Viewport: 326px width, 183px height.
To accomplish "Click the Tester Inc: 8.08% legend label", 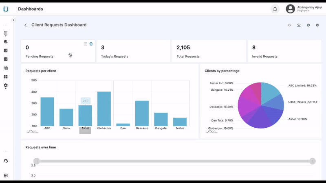I will point(221,83).
